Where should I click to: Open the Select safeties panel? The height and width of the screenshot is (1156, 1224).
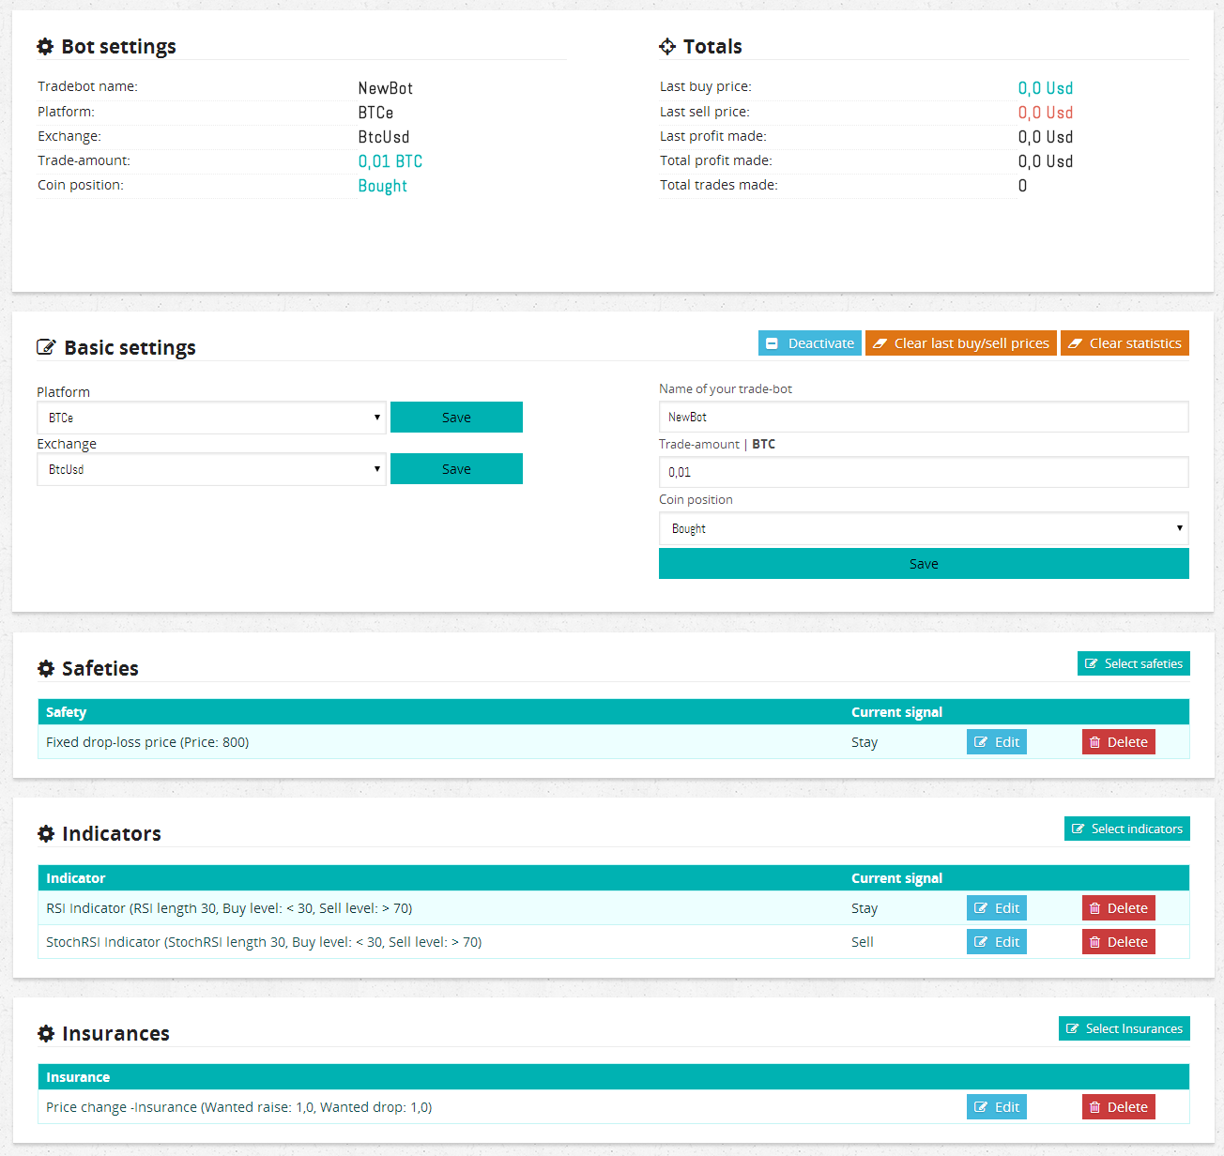(x=1133, y=663)
